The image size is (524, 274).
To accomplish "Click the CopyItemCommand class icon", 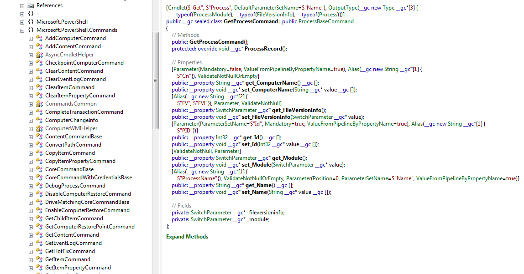I will [39, 152].
